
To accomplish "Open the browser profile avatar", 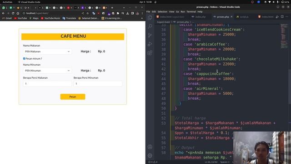I will pos(137,13).
